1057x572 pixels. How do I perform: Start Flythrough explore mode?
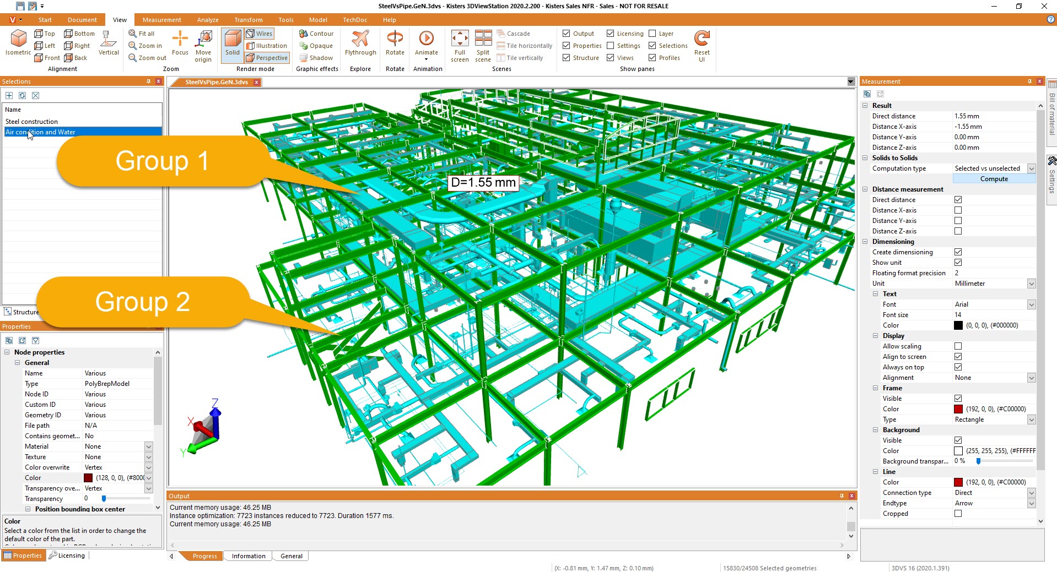(360, 43)
